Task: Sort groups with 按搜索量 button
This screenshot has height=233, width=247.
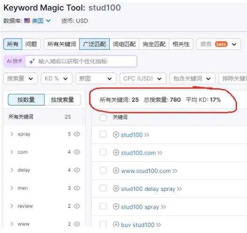Action: tap(62, 100)
